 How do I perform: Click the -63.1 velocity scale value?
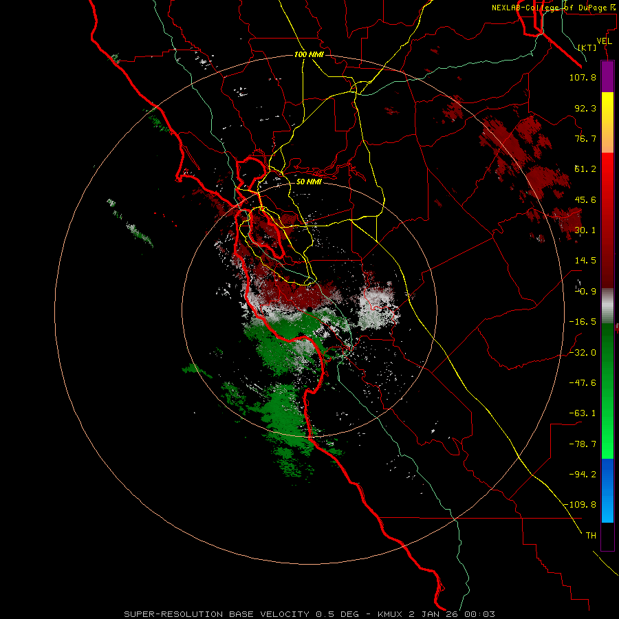pyautogui.click(x=583, y=413)
